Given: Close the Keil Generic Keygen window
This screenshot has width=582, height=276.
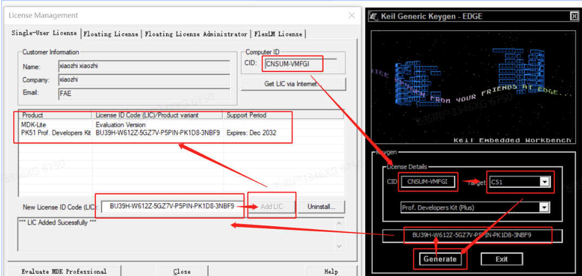Looking at the screenshot, I should (573, 16).
